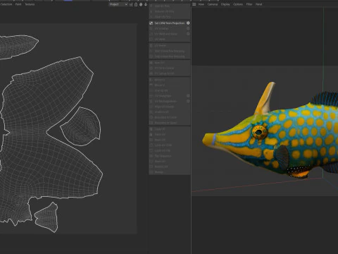Open the Paint menu in UV editor
338x254 pixels.
click(18, 4)
